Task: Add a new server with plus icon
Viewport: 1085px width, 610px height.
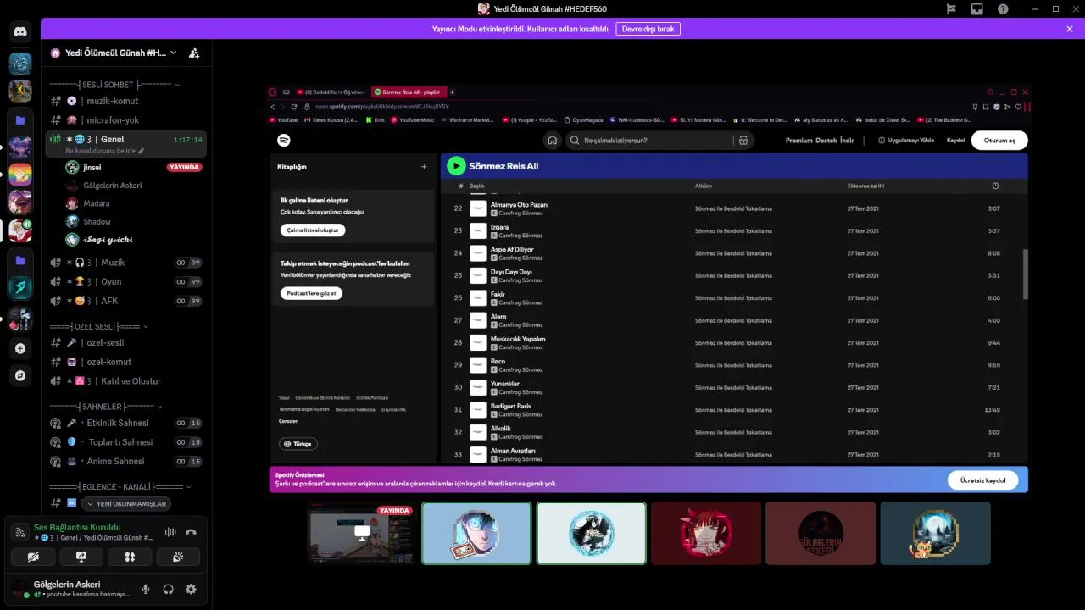Action: click(20, 348)
